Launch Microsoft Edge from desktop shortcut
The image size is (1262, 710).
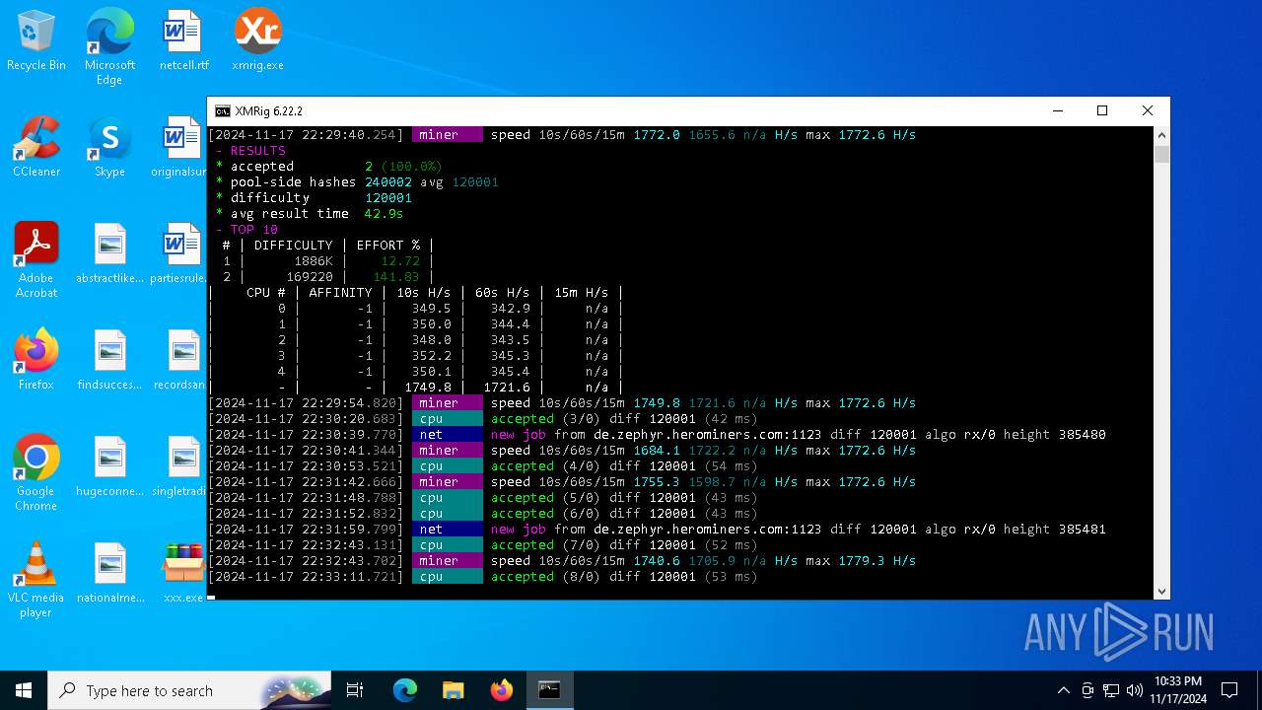(x=109, y=47)
